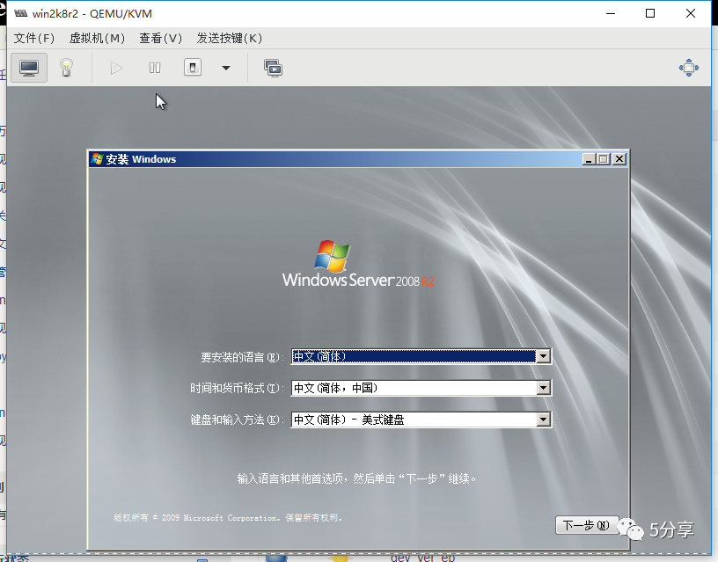Click the QEMU/KVM window title icon

pyautogui.click(x=20, y=13)
